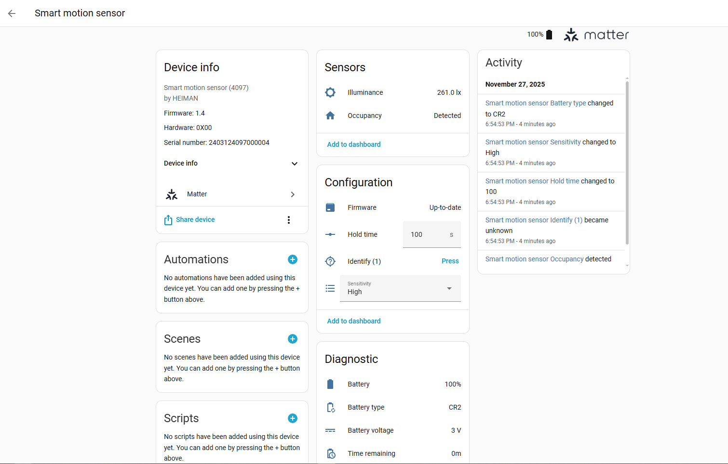Viewport: 728px width, 464px height.
Task: Click the Hold time input field
Action: coord(427,234)
